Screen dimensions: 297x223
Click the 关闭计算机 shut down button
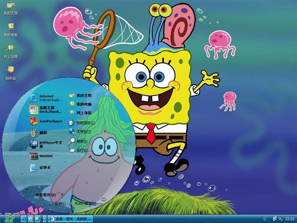(x=83, y=203)
